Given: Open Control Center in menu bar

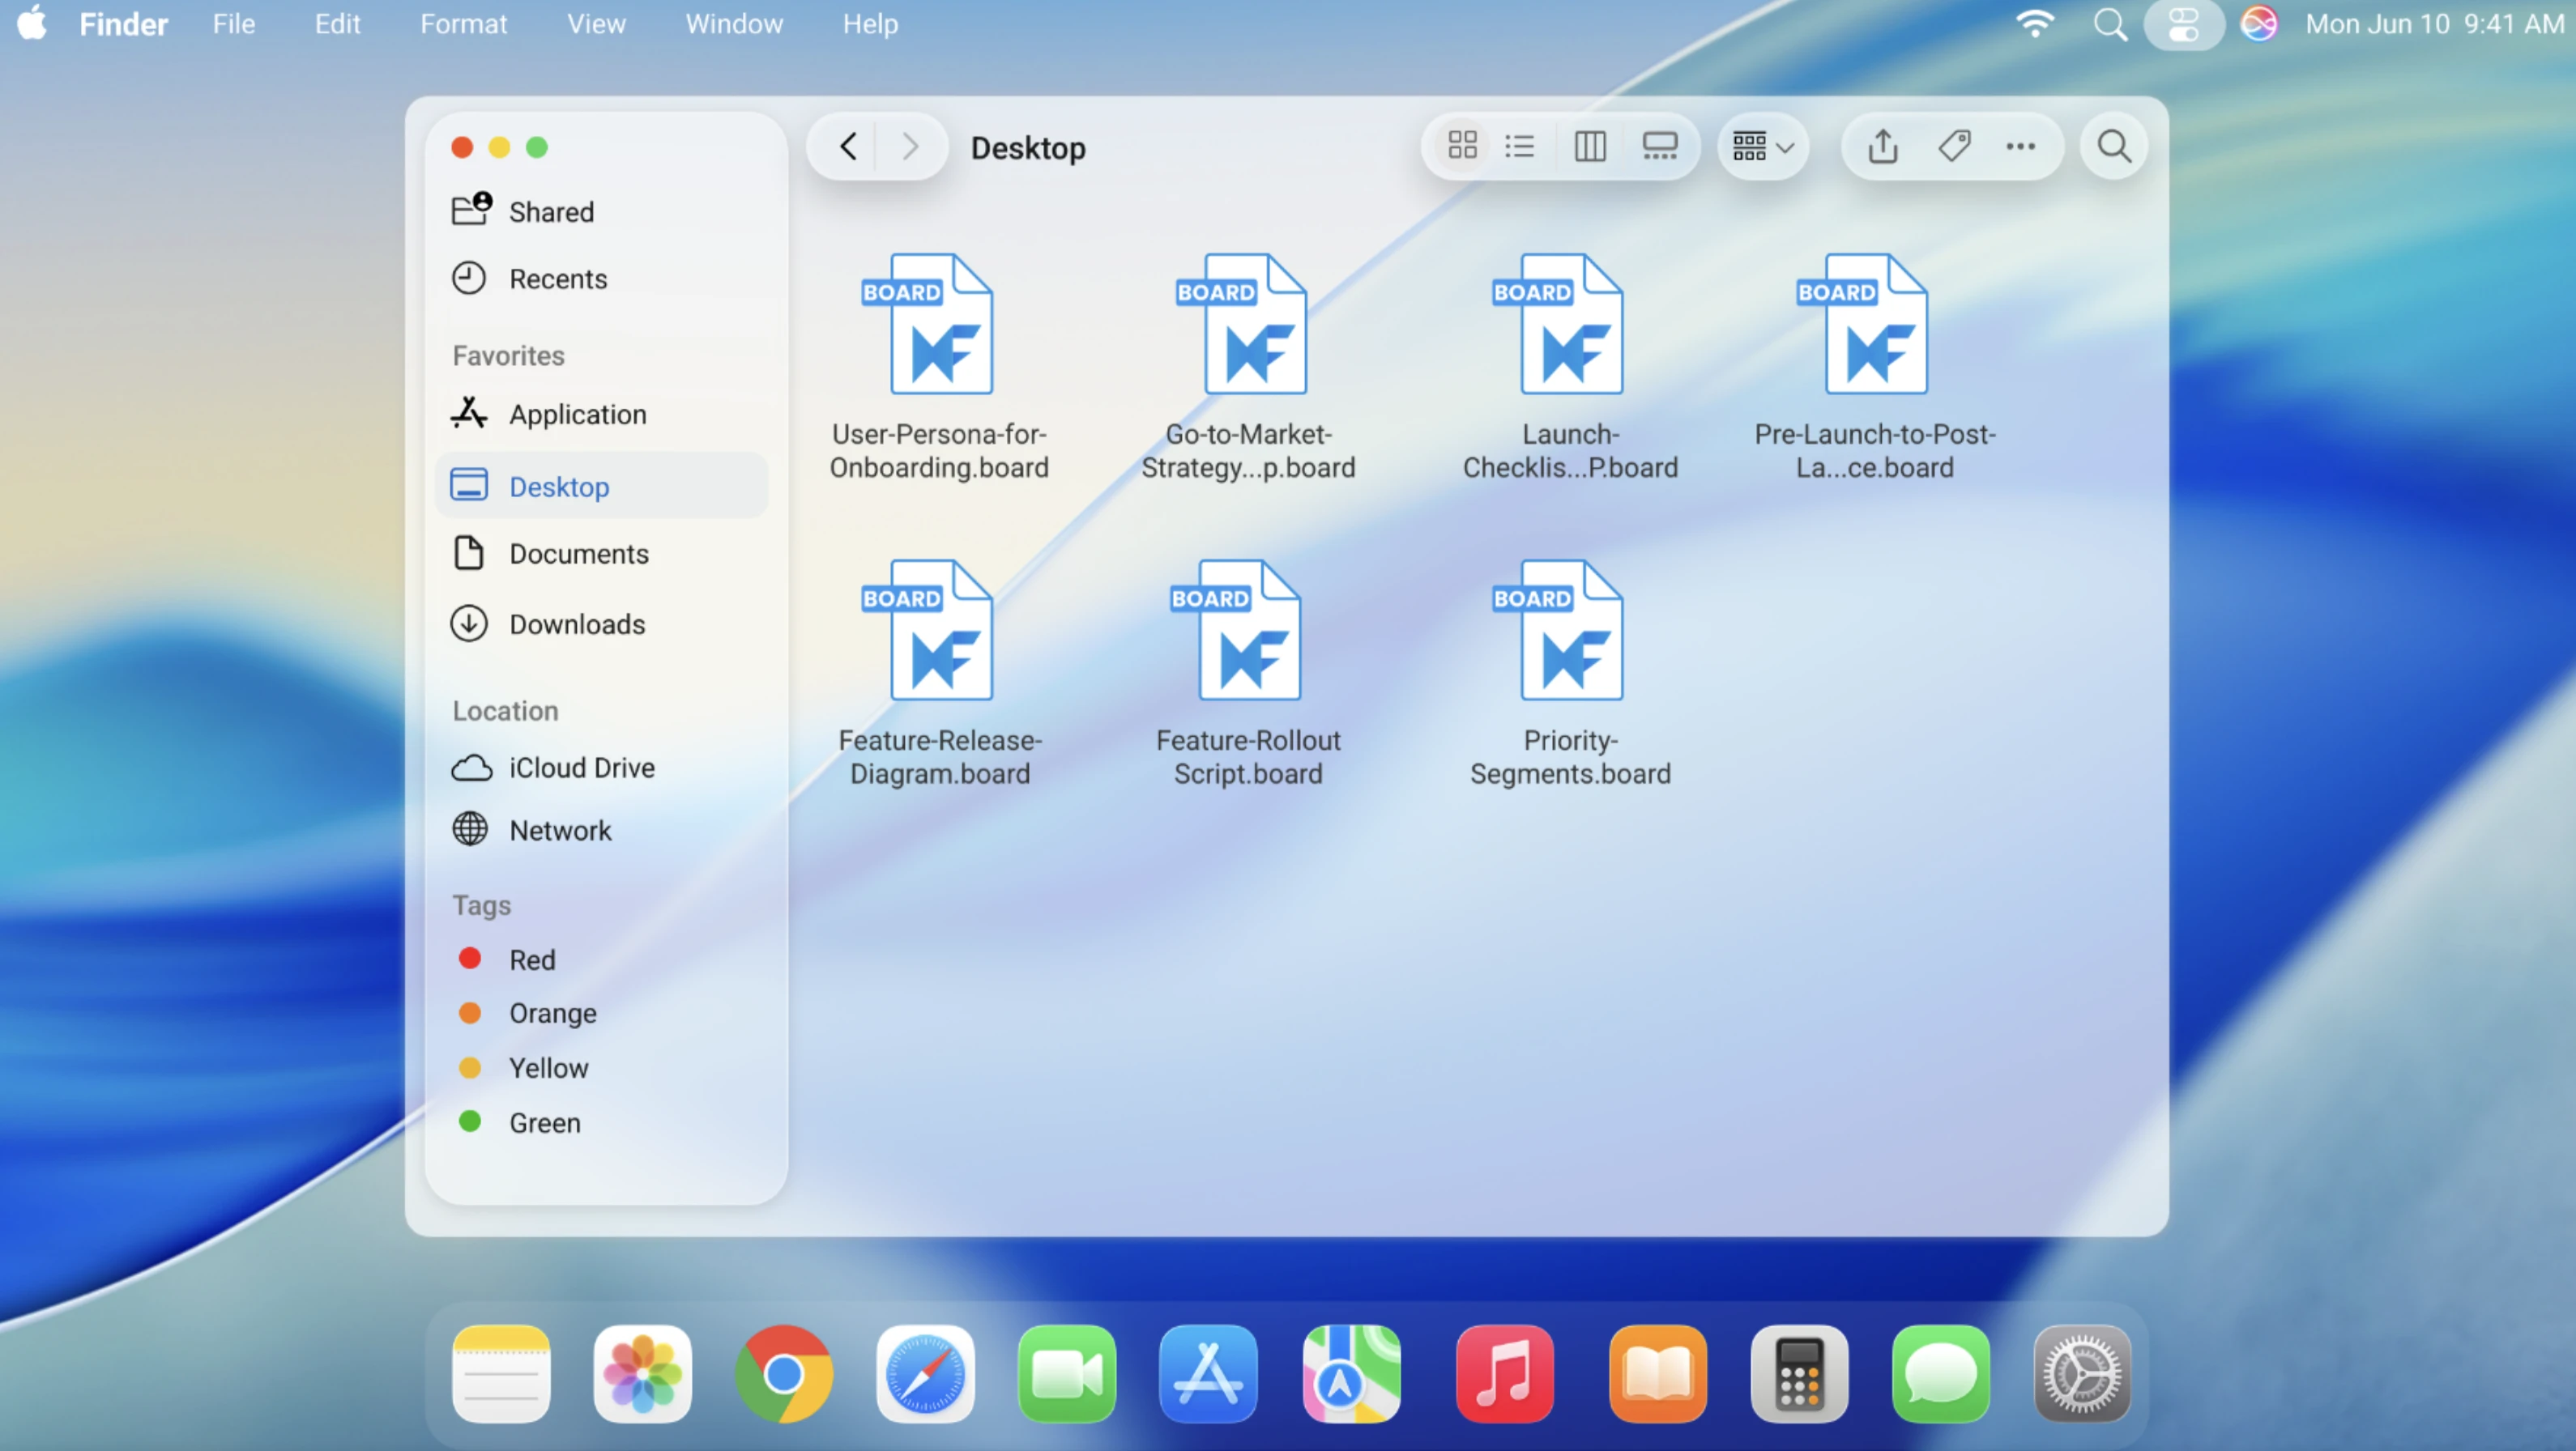Looking at the screenshot, I should (2183, 24).
